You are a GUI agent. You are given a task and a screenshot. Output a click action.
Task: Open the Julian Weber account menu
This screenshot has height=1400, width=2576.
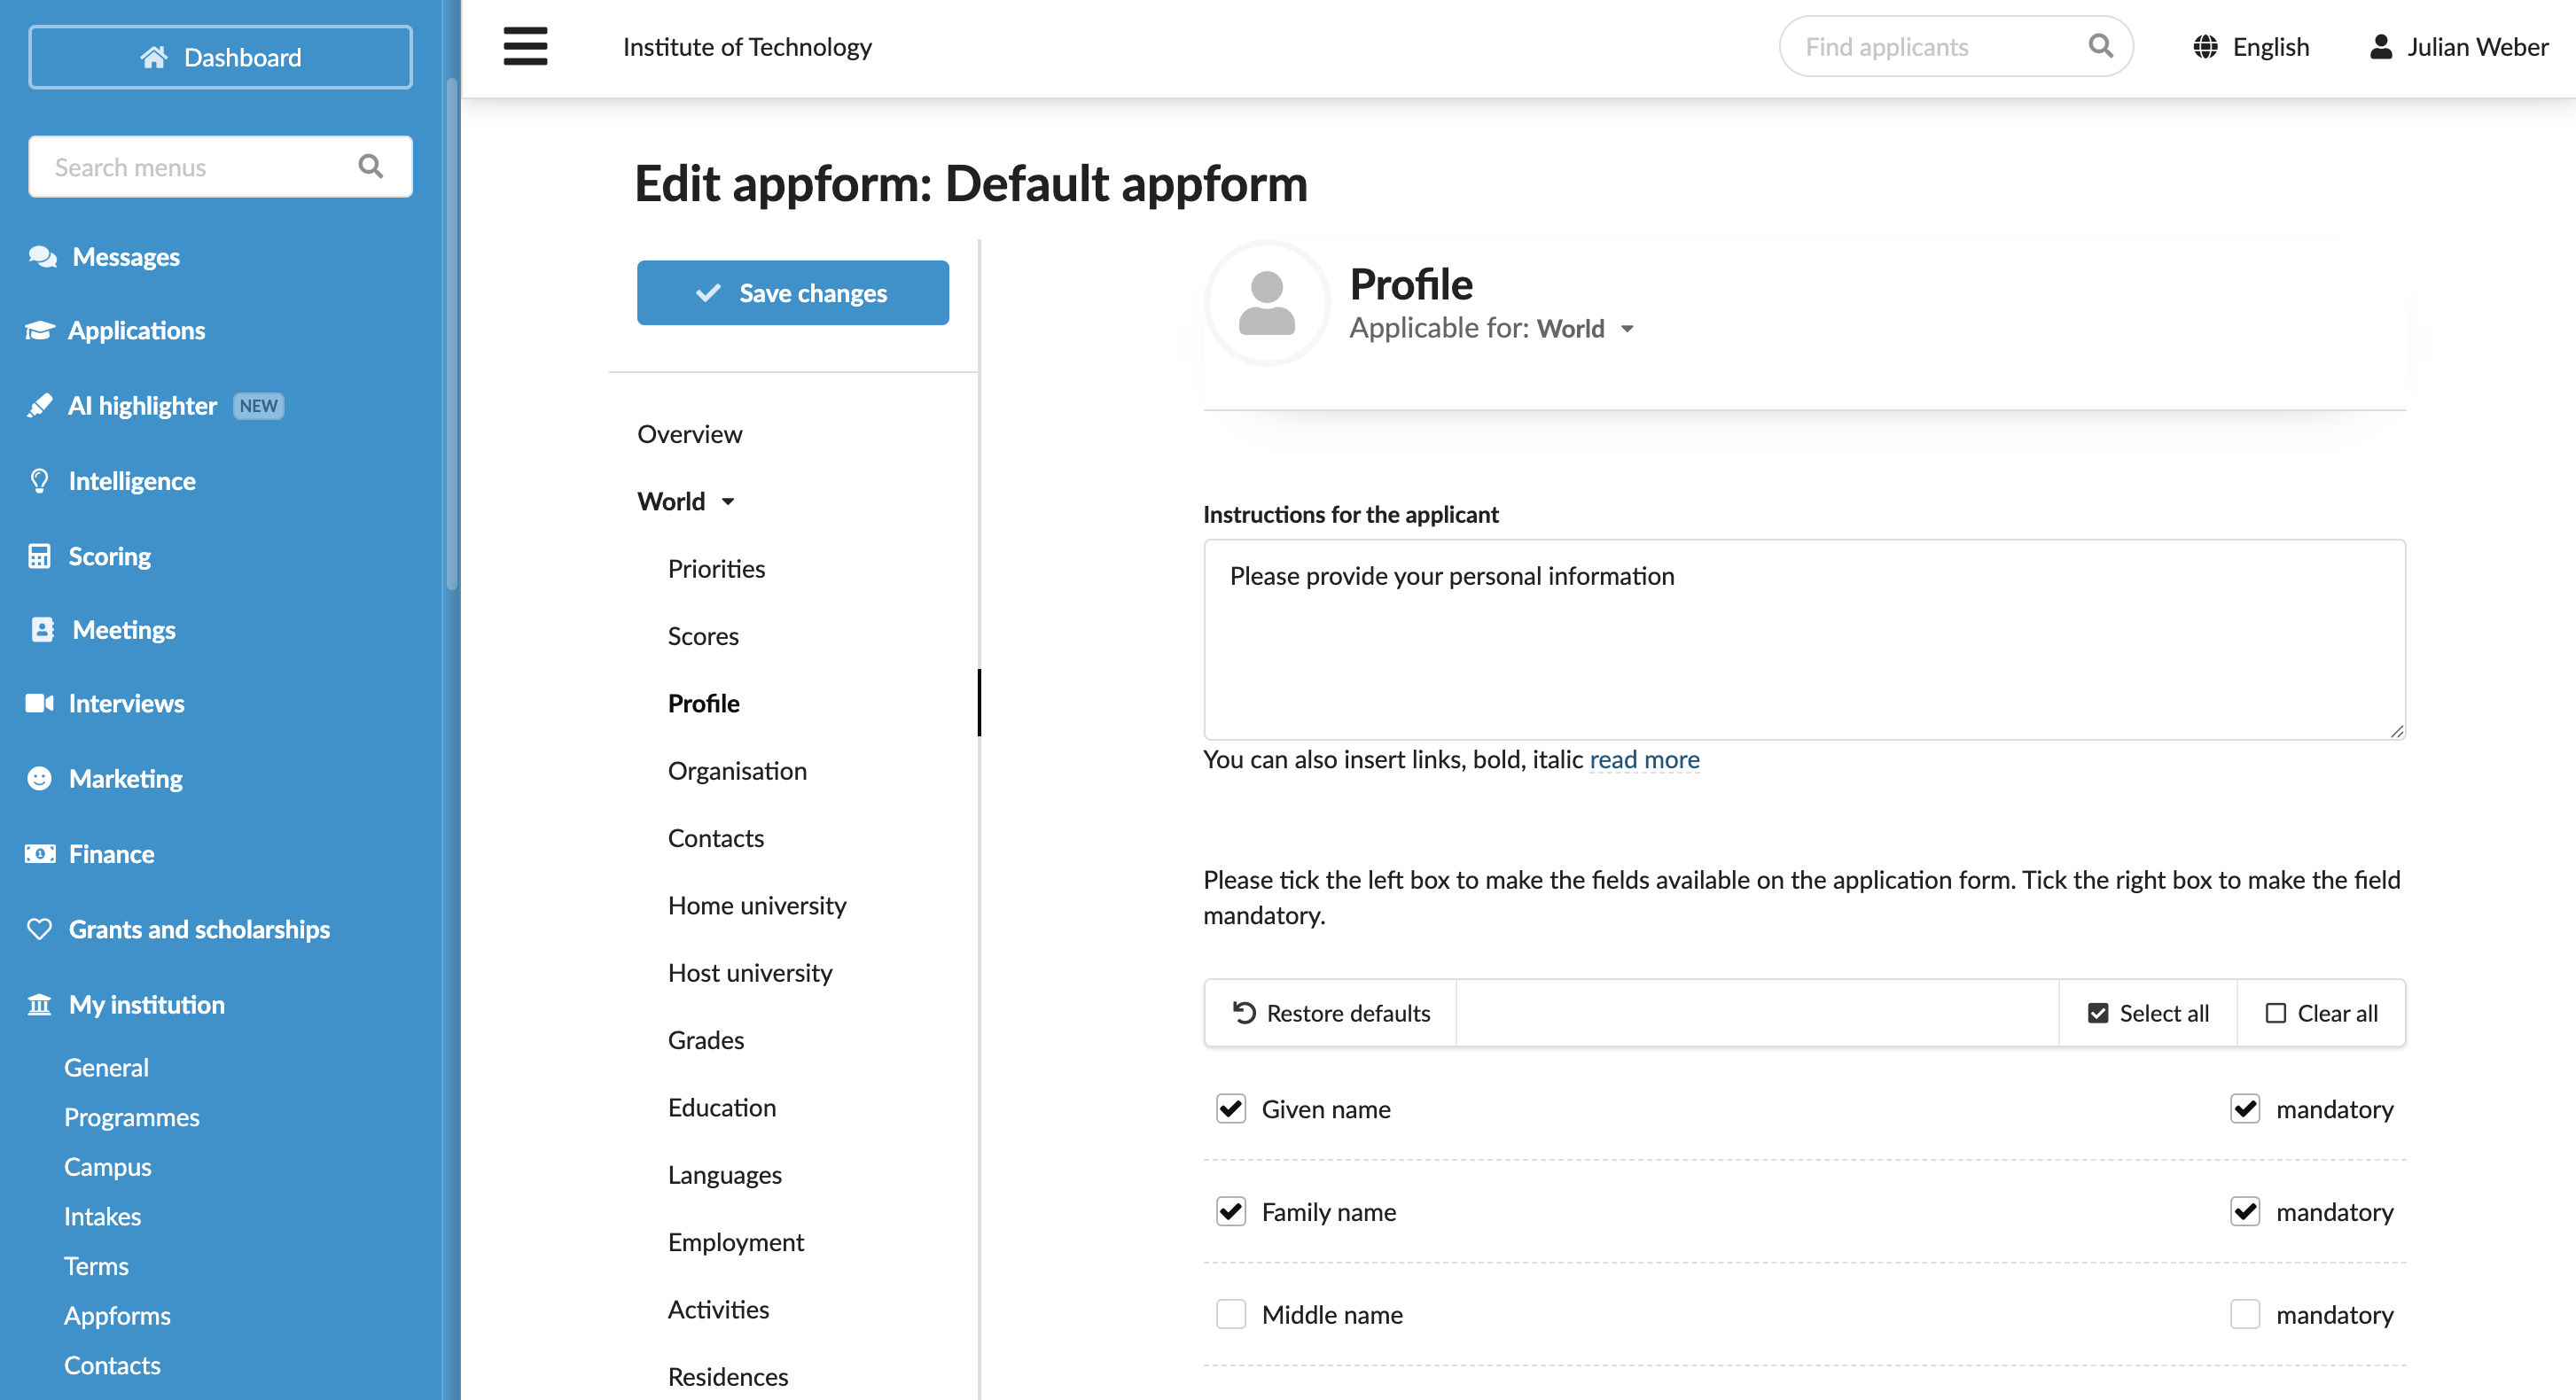pos(2458,47)
